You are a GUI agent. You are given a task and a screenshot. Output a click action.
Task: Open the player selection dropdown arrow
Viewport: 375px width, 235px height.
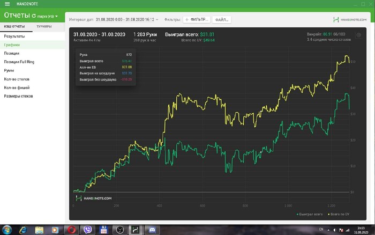[56, 16]
